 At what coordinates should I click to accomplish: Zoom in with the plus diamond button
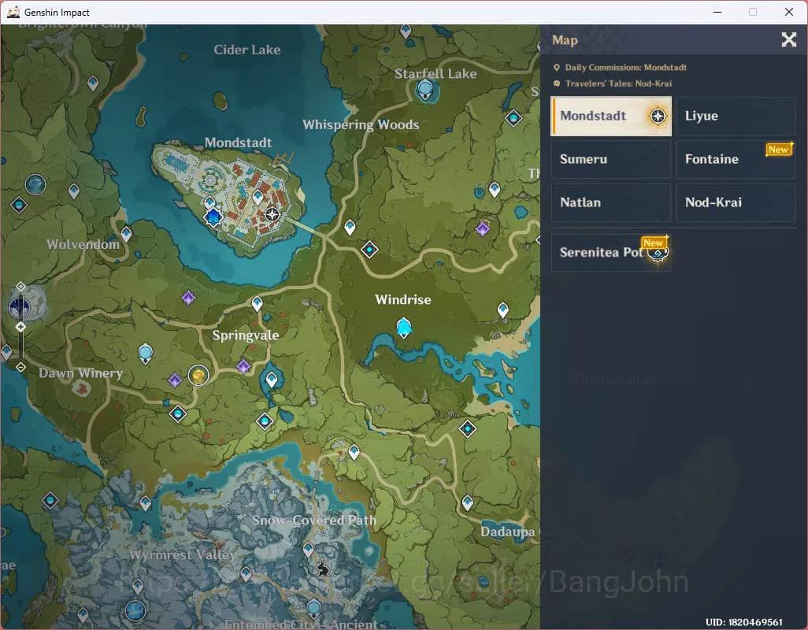(20, 287)
